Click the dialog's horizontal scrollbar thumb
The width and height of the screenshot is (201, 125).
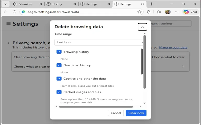click(96, 107)
